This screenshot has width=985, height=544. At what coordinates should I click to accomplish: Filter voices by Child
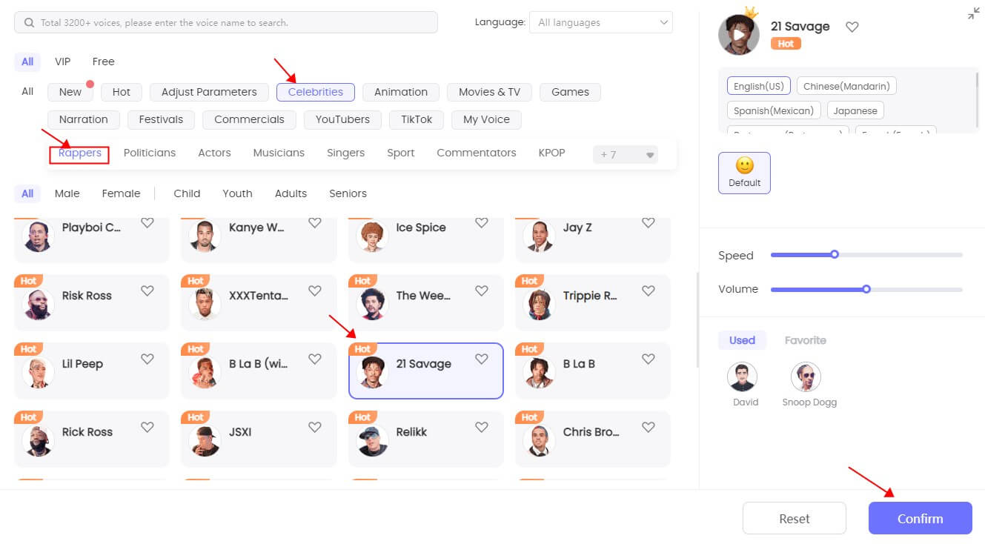(x=187, y=193)
